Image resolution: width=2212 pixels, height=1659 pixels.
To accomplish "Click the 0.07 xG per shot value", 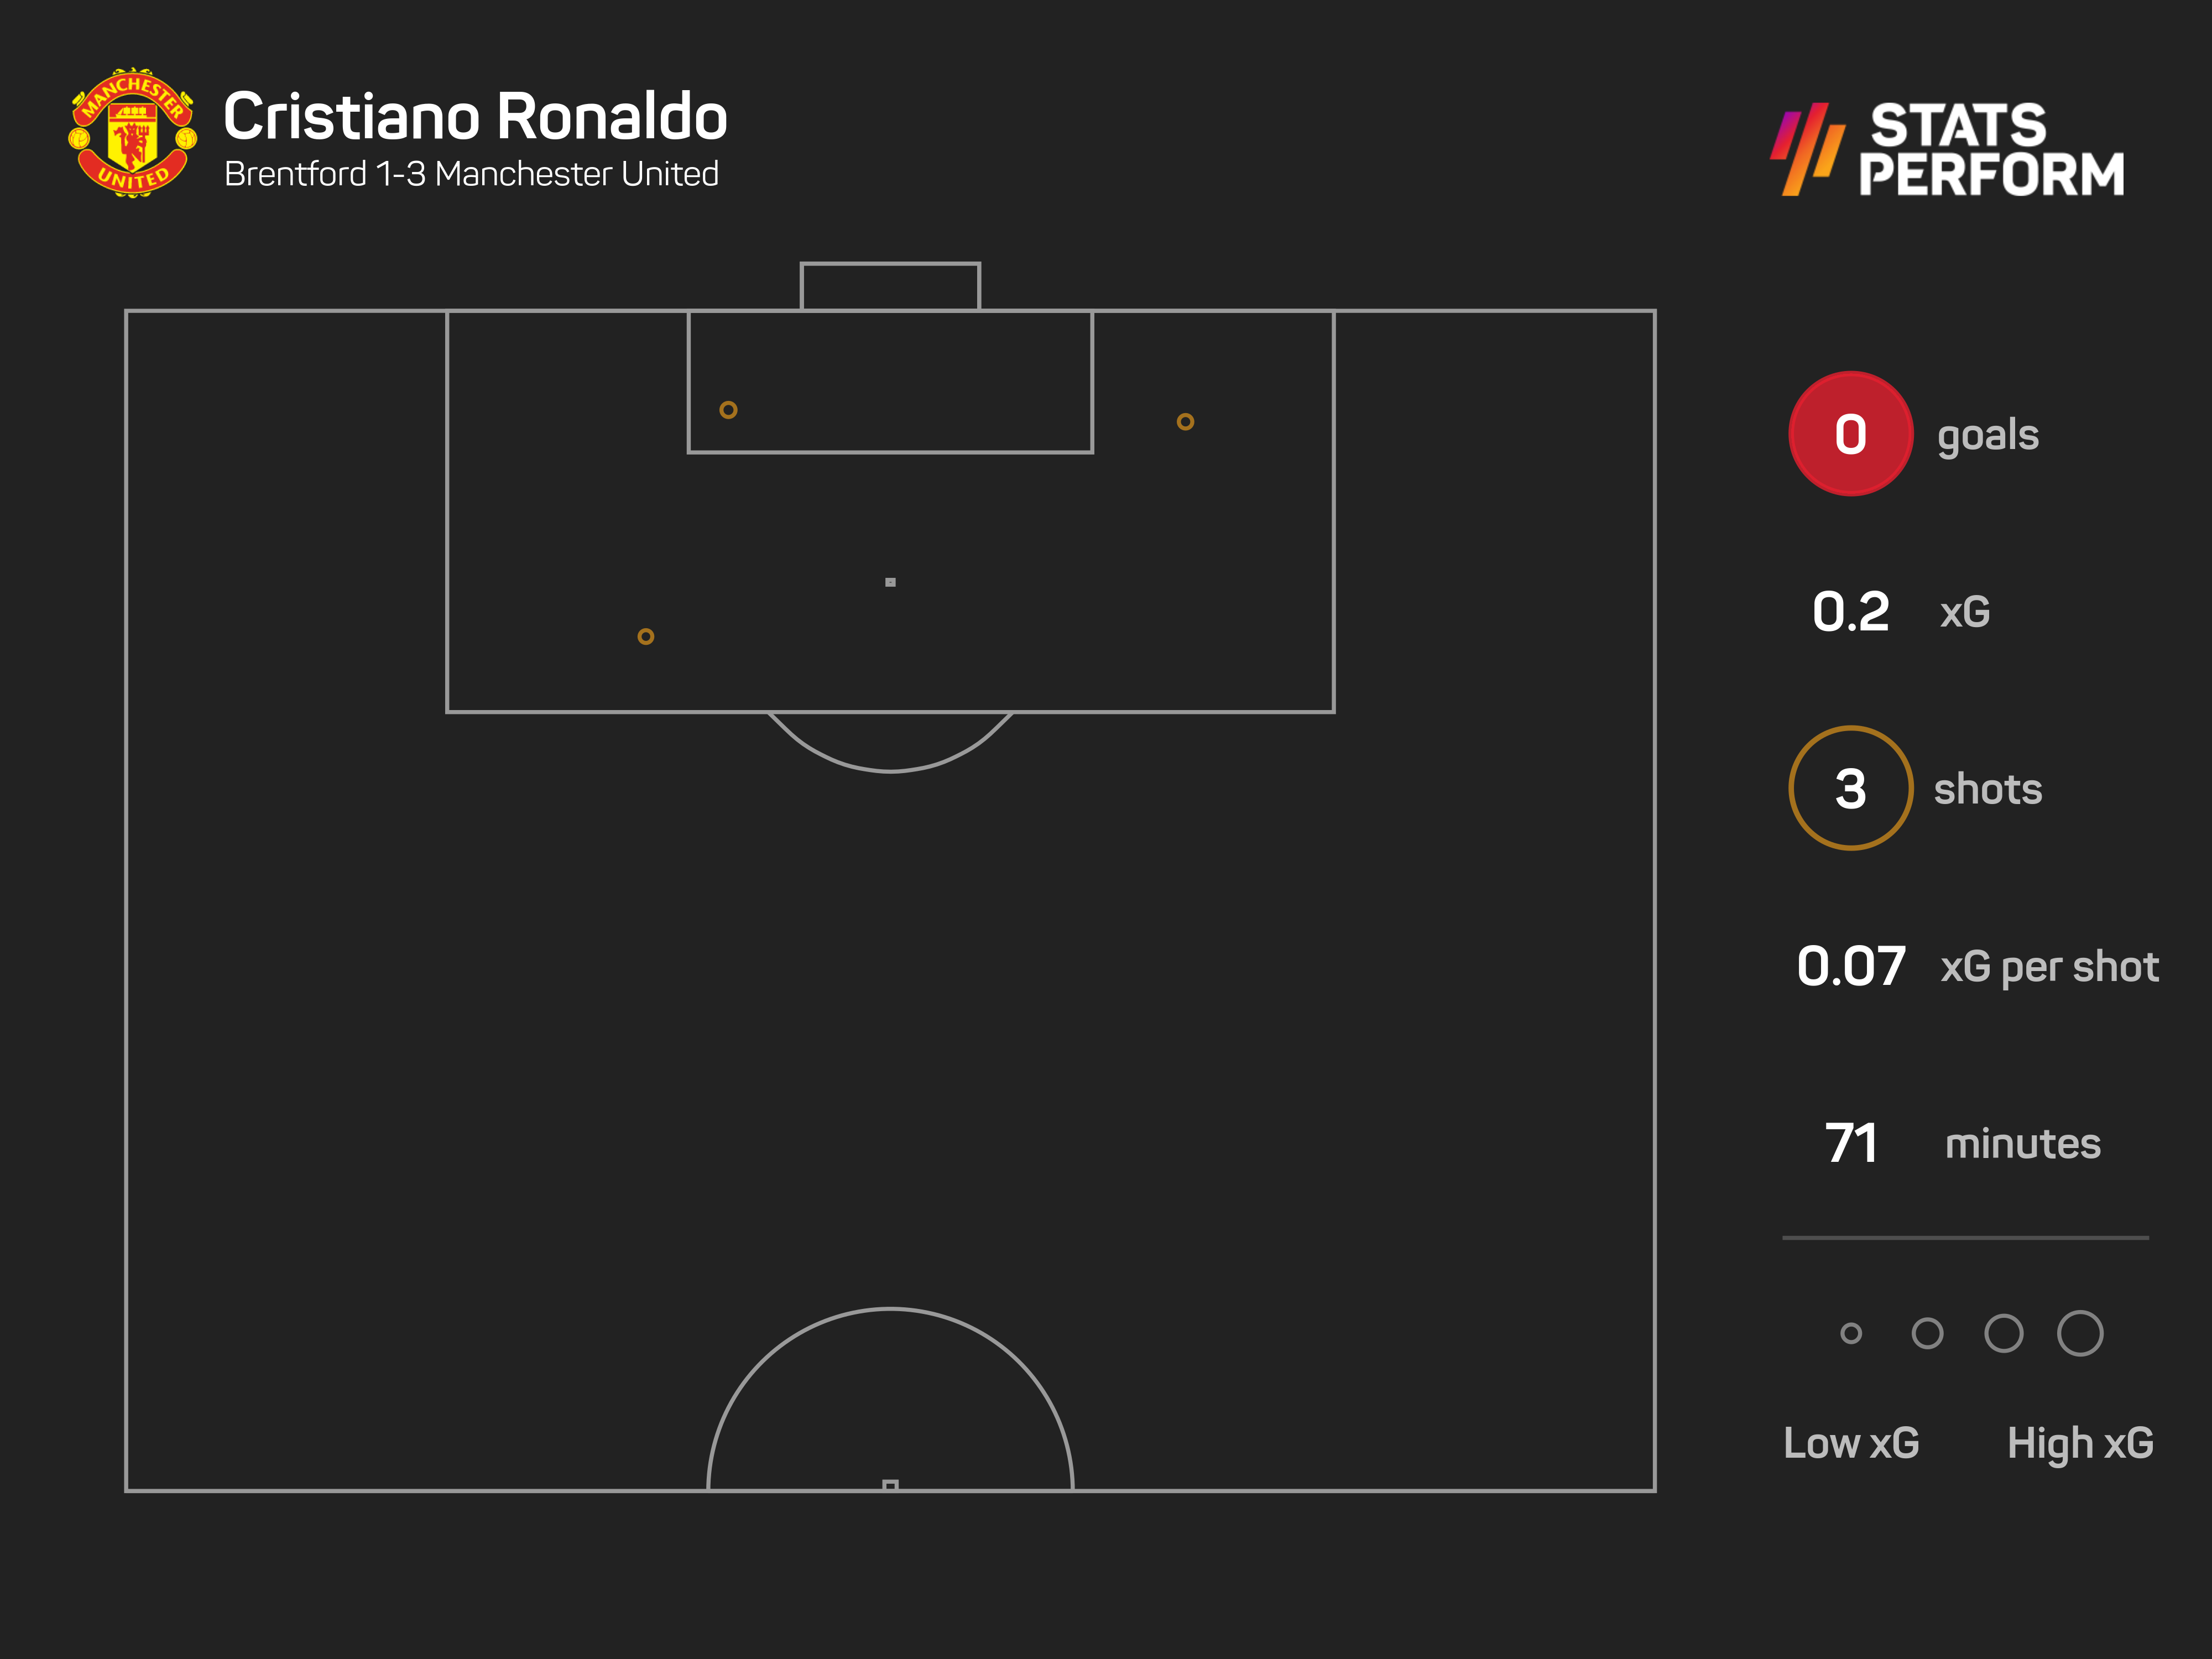I will coord(1850,966).
